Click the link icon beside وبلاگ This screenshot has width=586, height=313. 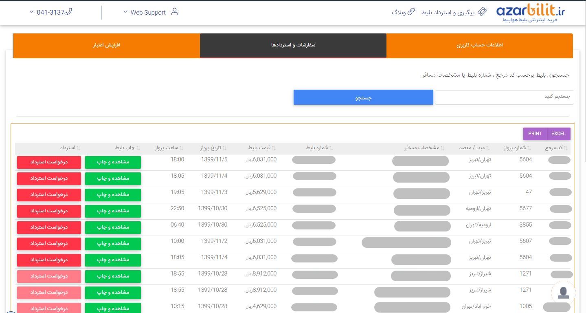point(411,12)
